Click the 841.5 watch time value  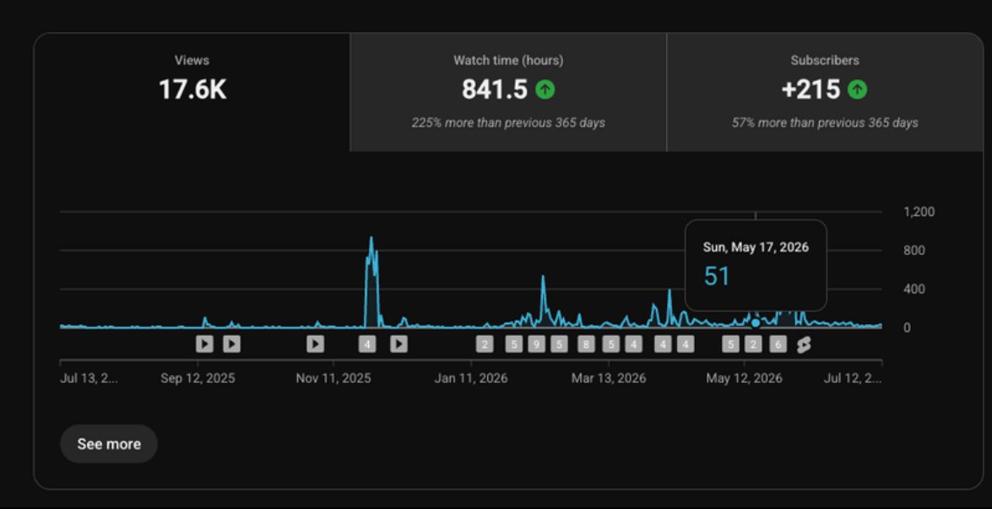495,89
